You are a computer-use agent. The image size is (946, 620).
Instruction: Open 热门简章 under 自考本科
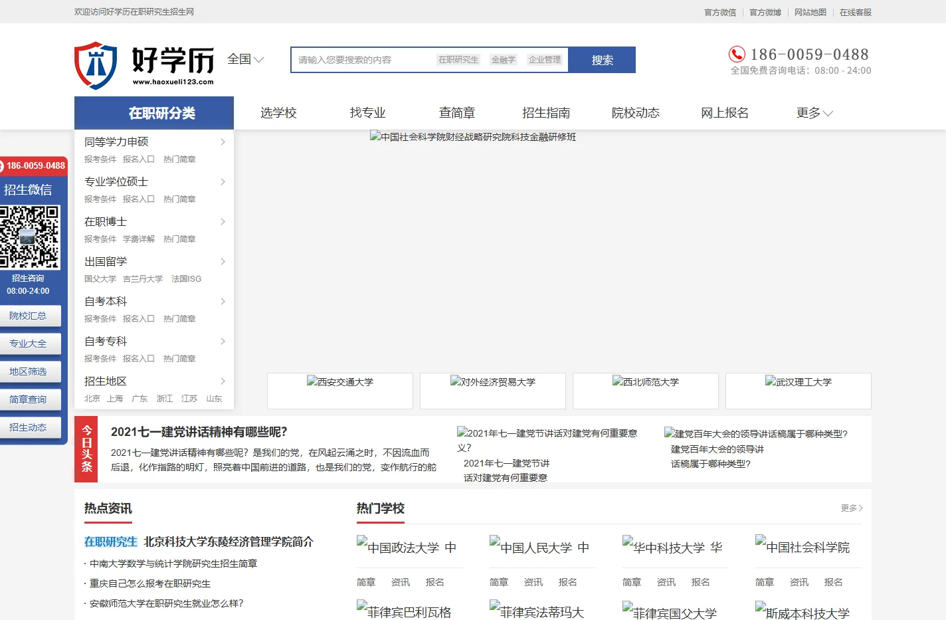click(x=179, y=319)
